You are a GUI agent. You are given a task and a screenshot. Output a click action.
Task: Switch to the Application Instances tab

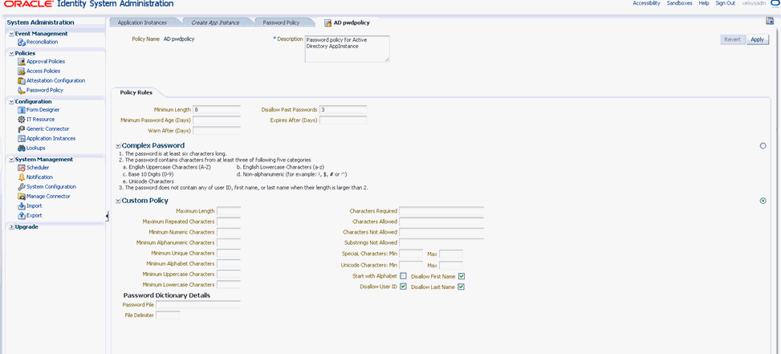point(142,23)
